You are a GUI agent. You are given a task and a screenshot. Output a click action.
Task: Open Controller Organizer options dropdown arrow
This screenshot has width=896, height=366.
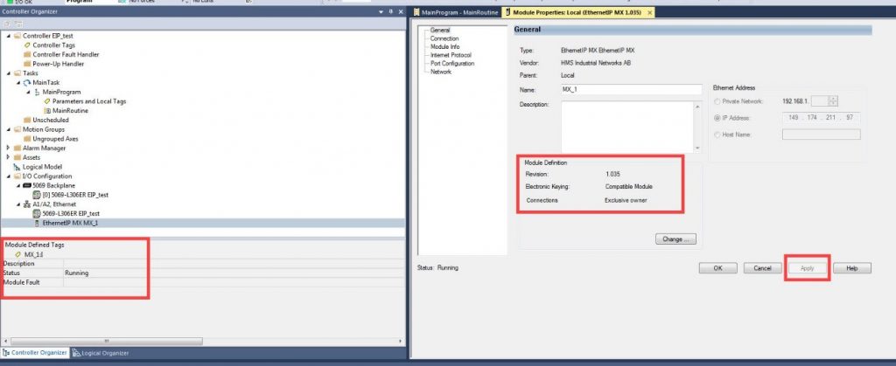tap(381, 11)
